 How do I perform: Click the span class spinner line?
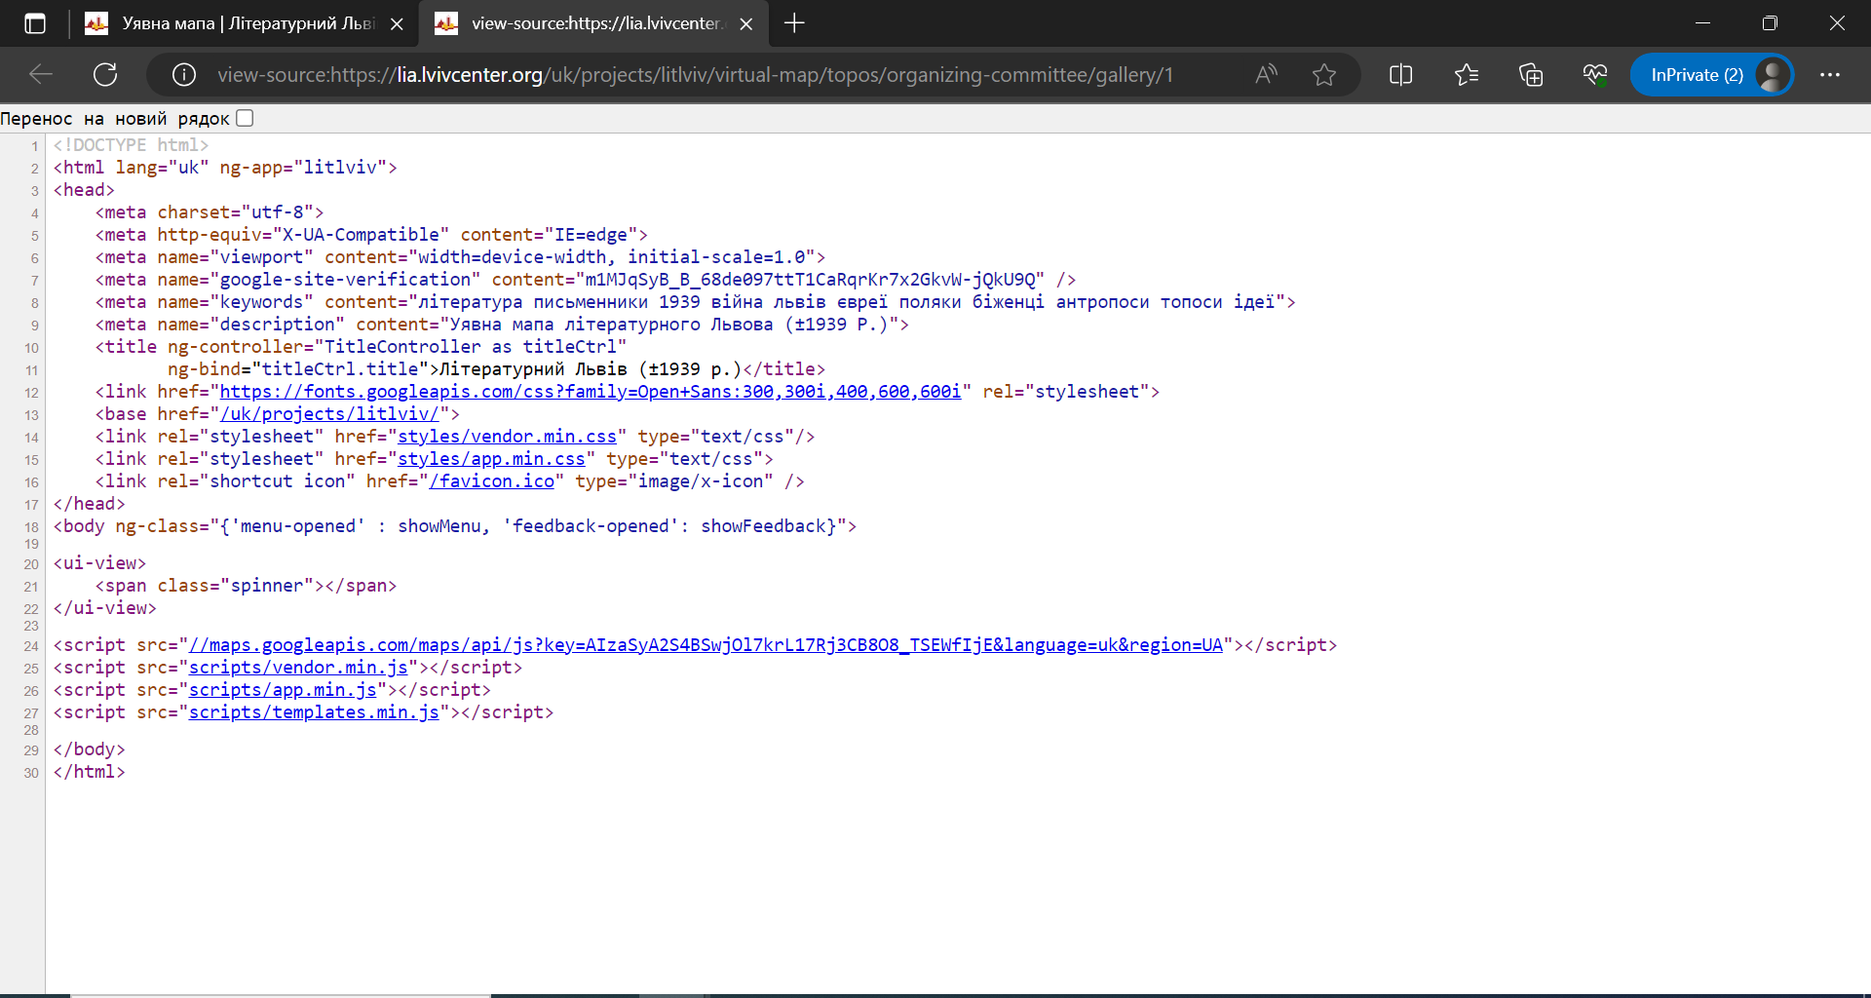(x=246, y=586)
